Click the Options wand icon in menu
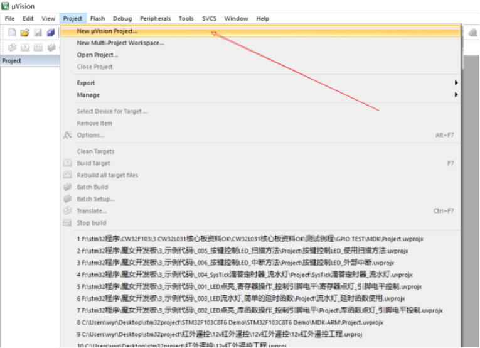Image resolution: width=480 pixels, height=348 pixels. pos(68,135)
